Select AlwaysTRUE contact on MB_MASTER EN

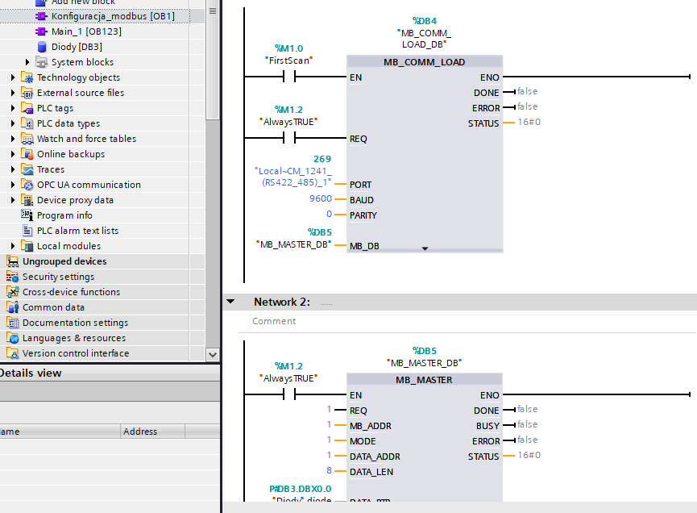click(x=289, y=394)
